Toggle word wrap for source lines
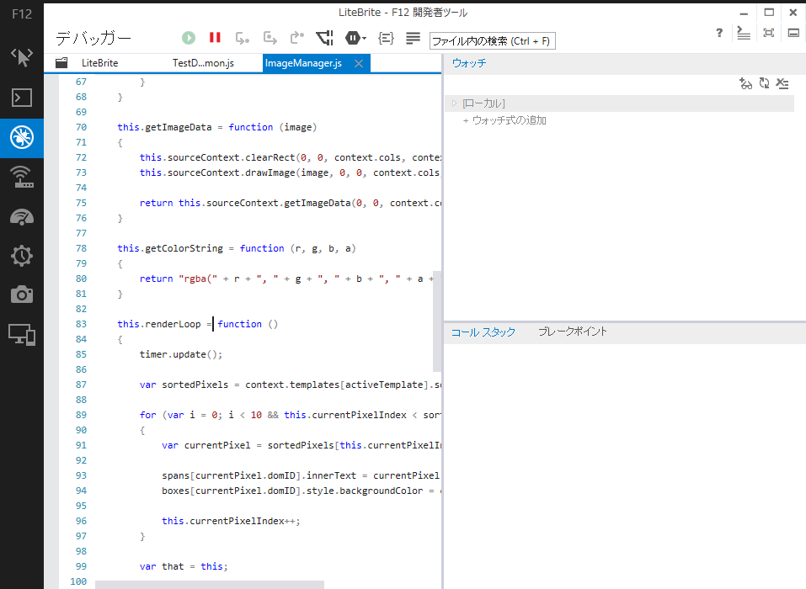 point(412,37)
